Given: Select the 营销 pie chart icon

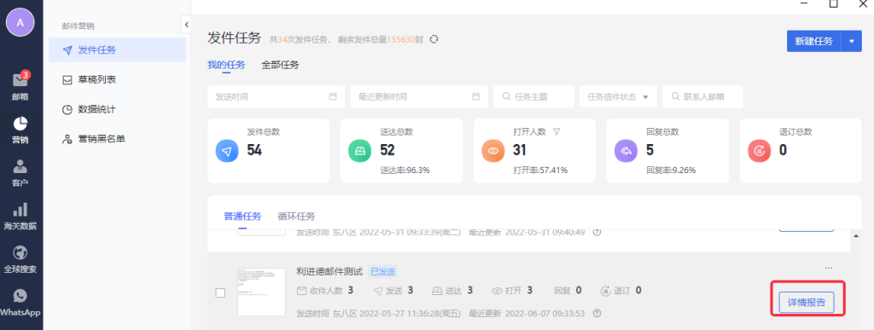Looking at the screenshot, I should (20, 124).
